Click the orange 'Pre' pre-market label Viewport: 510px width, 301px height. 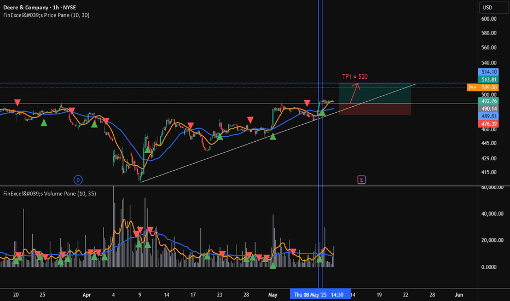pyautogui.click(x=472, y=87)
